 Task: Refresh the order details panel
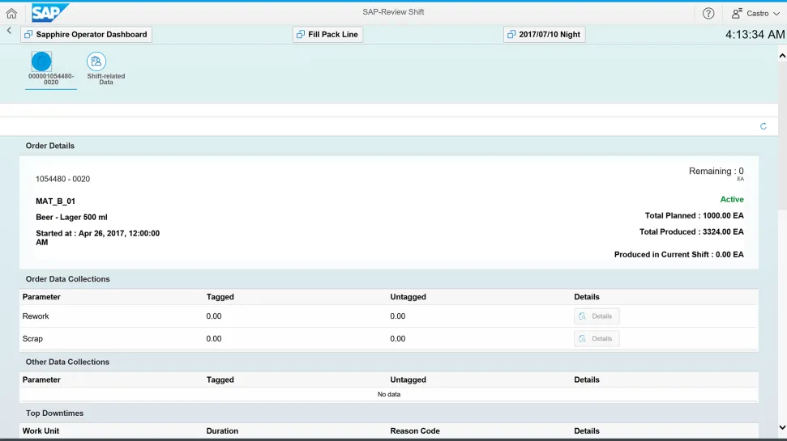pyautogui.click(x=763, y=126)
